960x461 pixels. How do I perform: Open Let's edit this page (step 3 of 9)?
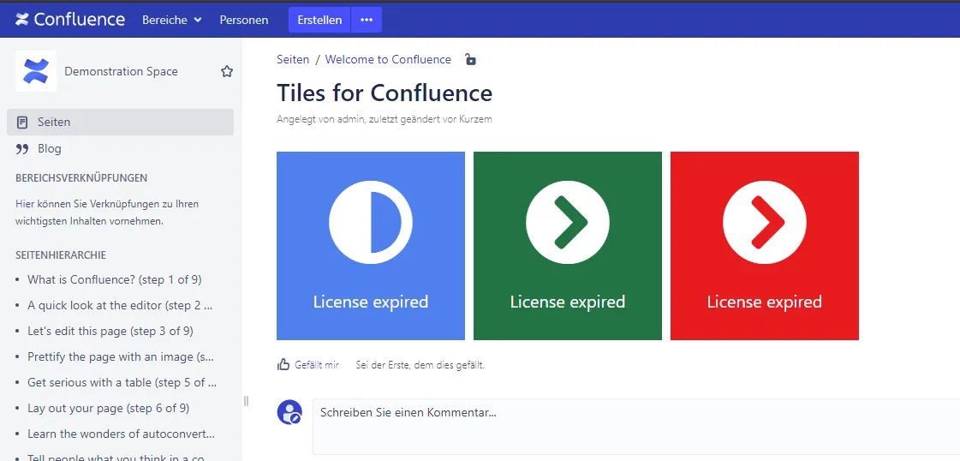[110, 332]
